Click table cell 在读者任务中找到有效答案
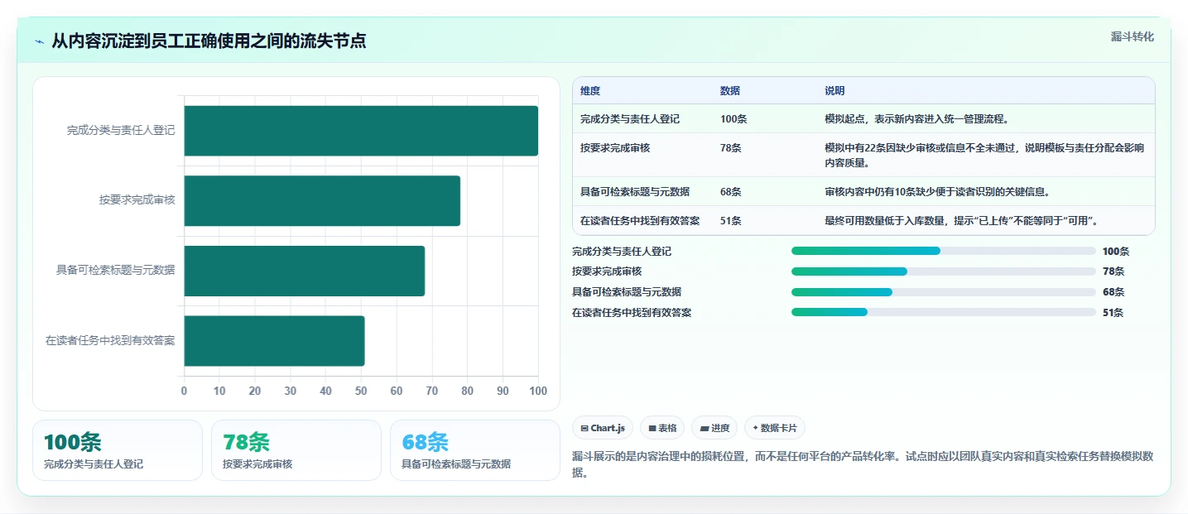 coord(640,221)
